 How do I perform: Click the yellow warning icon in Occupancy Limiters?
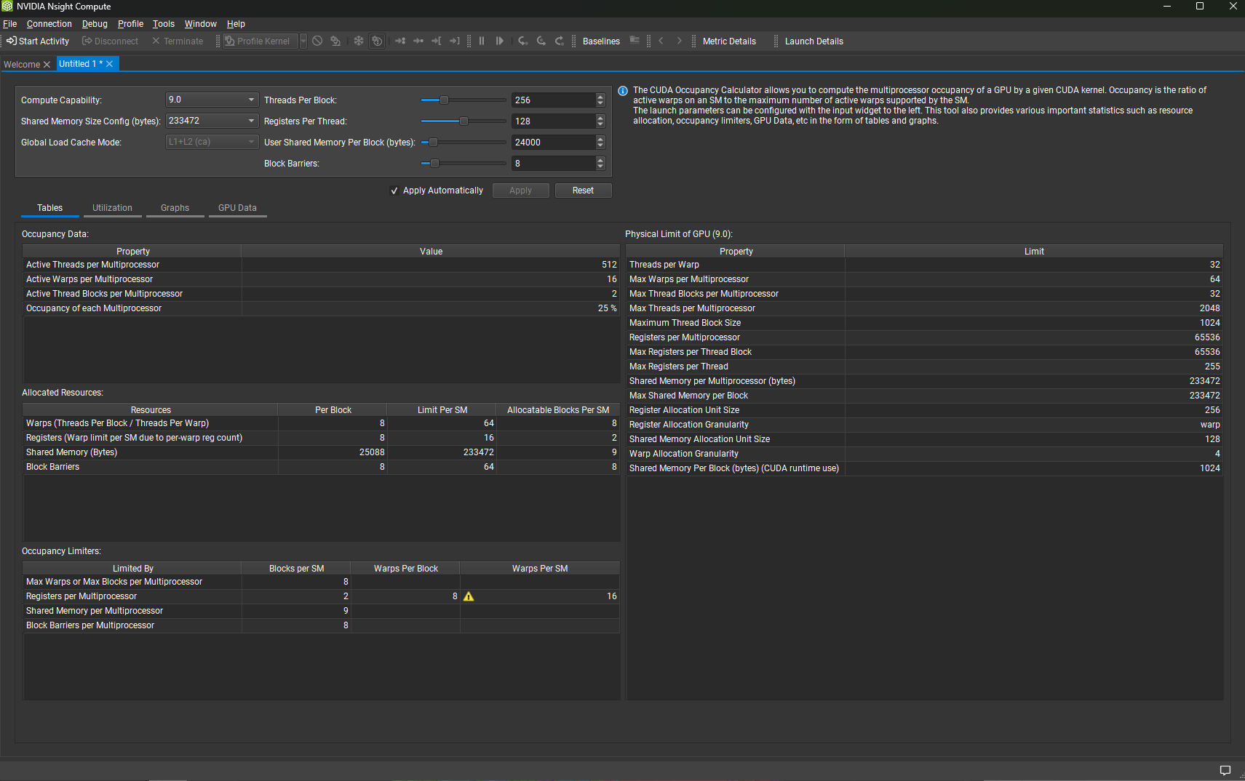point(469,596)
